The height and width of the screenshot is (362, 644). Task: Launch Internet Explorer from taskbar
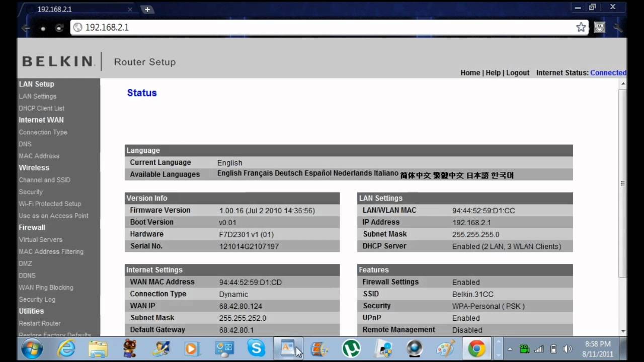point(66,348)
